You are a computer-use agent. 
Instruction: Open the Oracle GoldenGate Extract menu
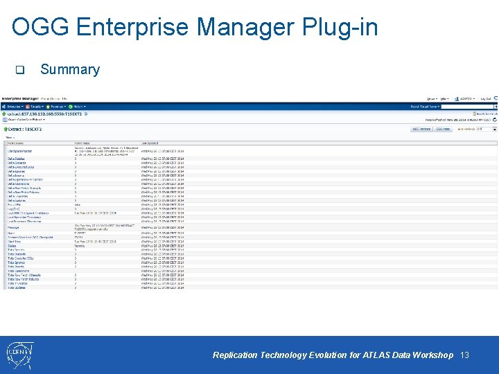pos(24,120)
